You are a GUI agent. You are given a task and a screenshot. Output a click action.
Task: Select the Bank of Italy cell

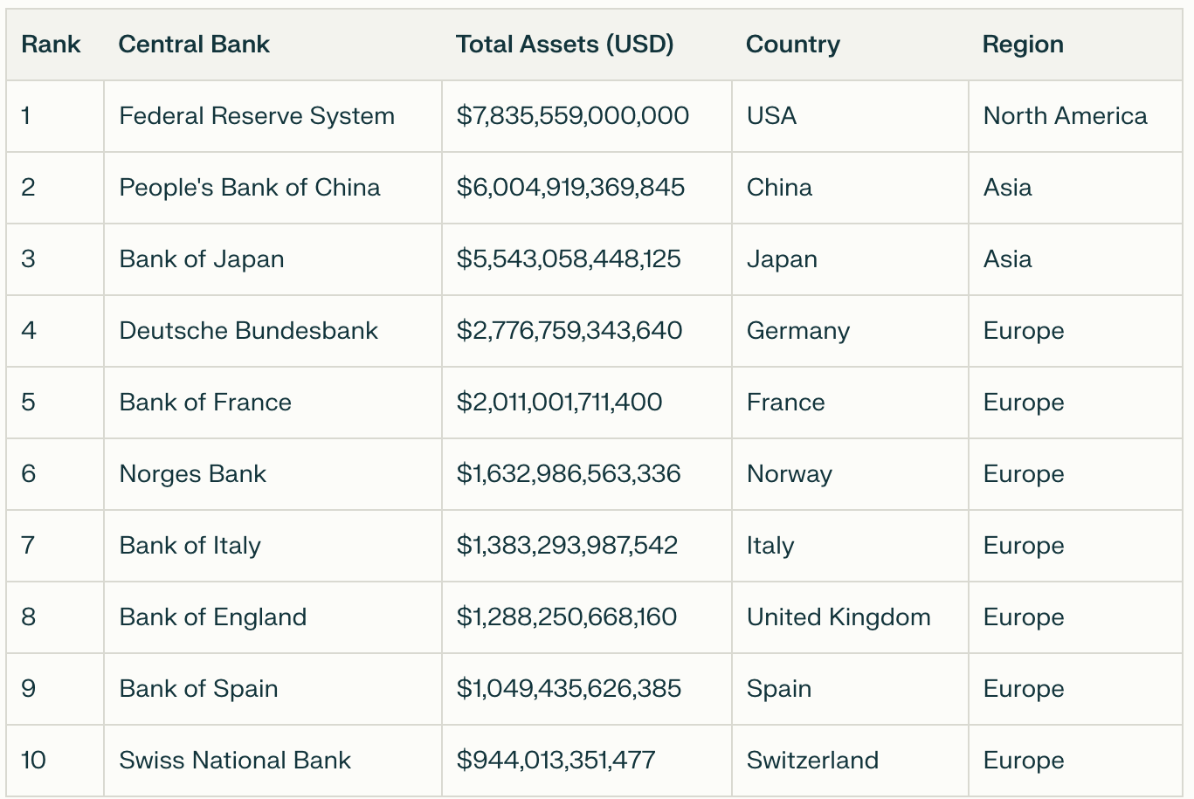click(x=190, y=546)
